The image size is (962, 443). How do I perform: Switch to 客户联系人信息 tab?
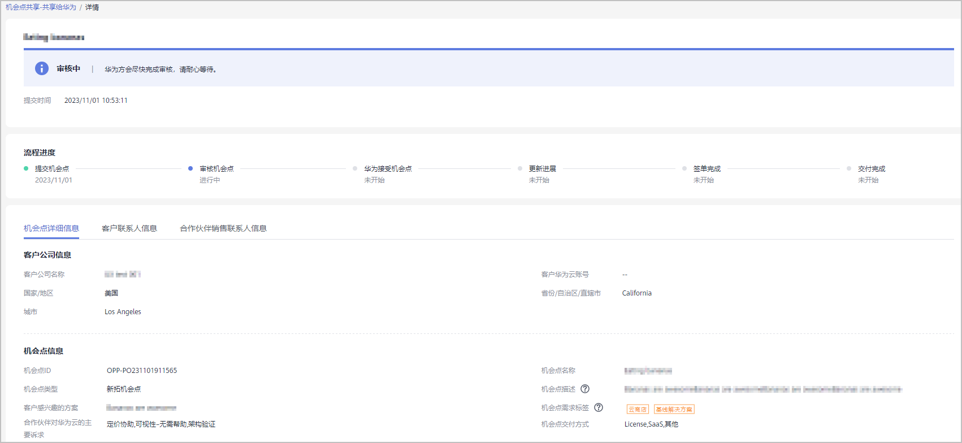(x=129, y=228)
